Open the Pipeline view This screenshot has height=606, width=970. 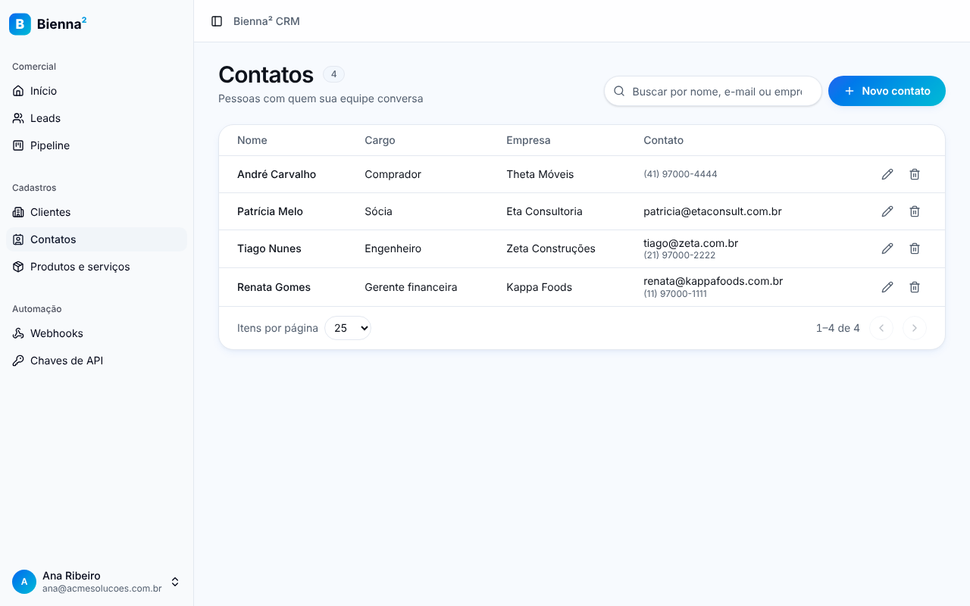96,145
